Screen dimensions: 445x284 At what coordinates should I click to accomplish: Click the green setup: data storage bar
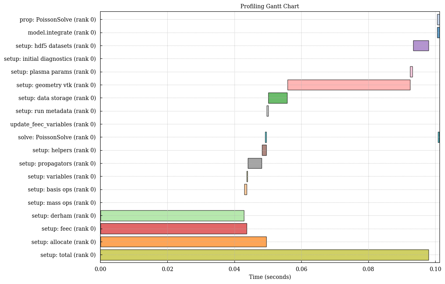[278, 98]
